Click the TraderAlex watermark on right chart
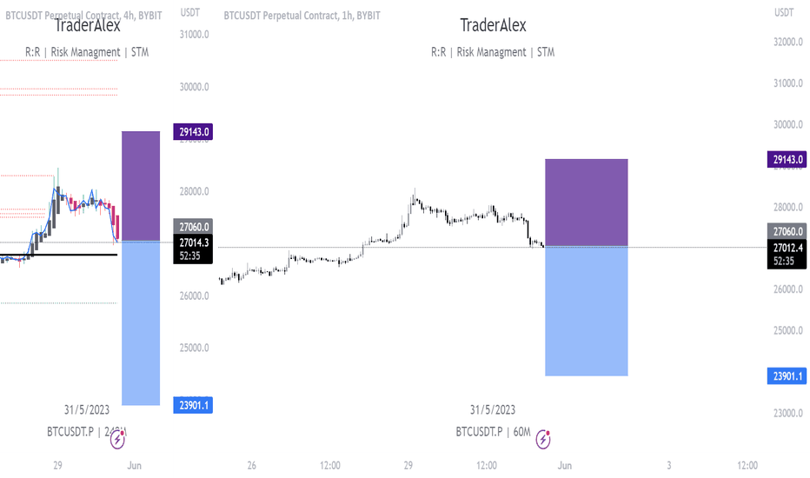This screenshot has width=810, height=478. click(x=493, y=25)
